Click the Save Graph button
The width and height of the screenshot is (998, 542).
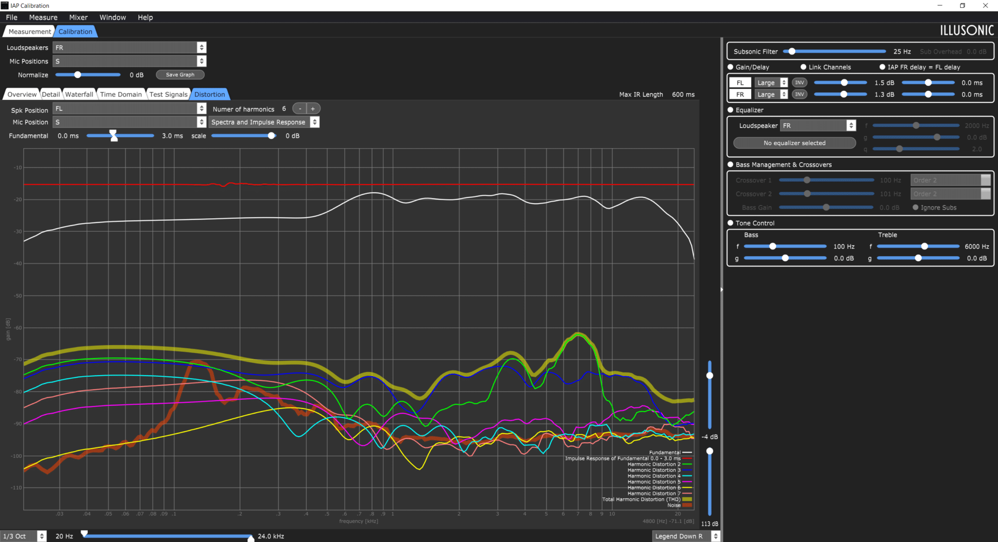click(180, 75)
